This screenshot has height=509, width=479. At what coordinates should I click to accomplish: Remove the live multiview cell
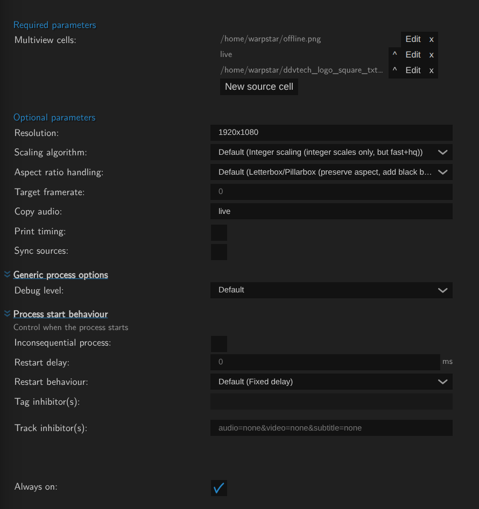click(431, 55)
